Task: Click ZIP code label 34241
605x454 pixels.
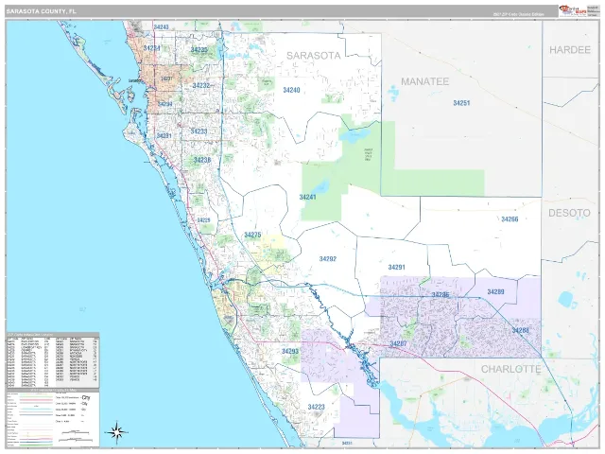Action: (x=308, y=198)
